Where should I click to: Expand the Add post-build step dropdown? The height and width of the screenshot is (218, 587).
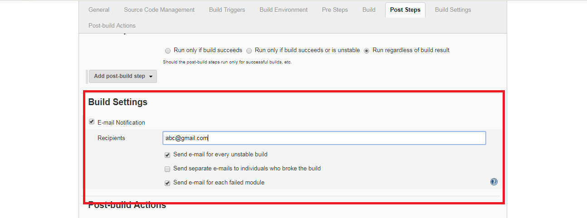pos(123,76)
